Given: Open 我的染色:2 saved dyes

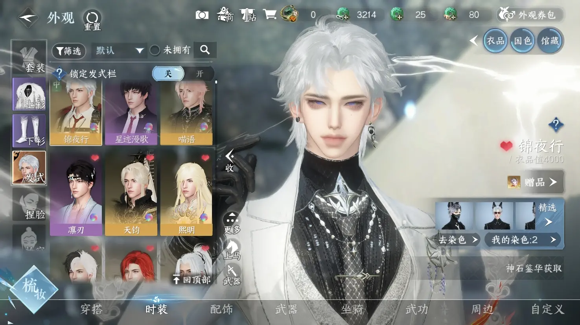Looking at the screenshot, I should (523, 239).
